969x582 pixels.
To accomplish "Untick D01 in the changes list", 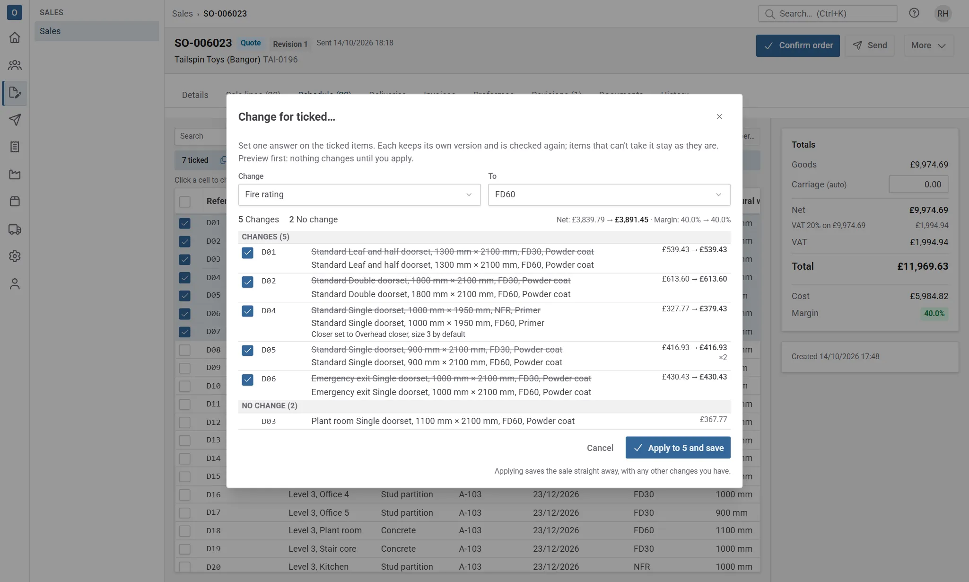I will click(247, 253).
